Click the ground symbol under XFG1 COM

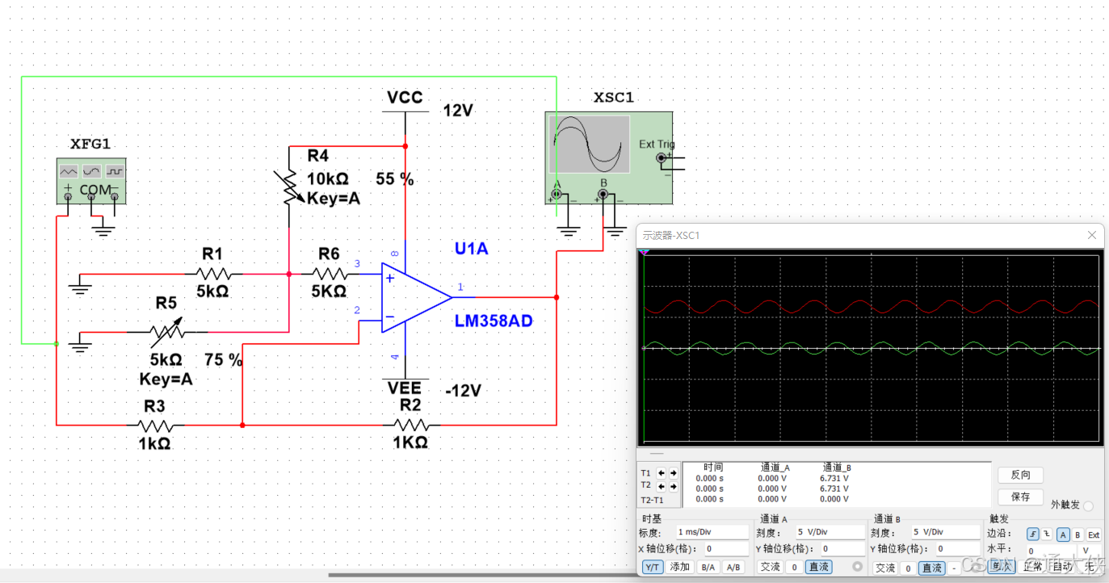(103, 231)
